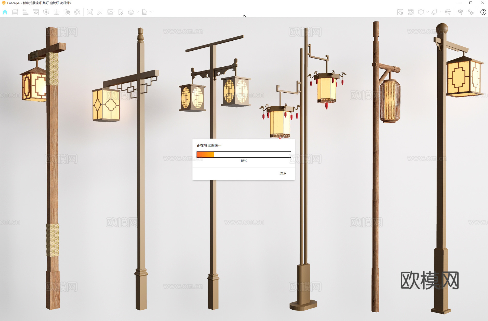Click the 正在导出图像 dialog title

pos(209,145)
